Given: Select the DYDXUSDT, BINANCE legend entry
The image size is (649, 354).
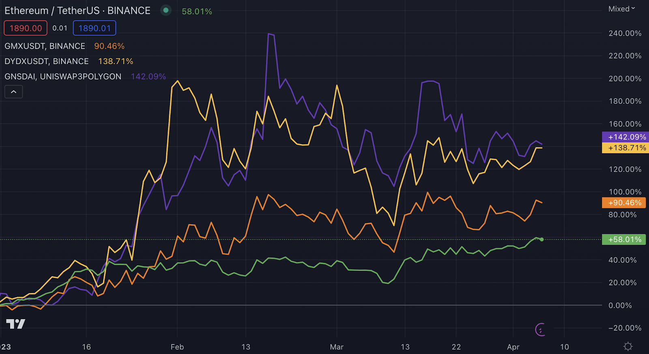Looking at the screenshot, I should pos(47,61).
